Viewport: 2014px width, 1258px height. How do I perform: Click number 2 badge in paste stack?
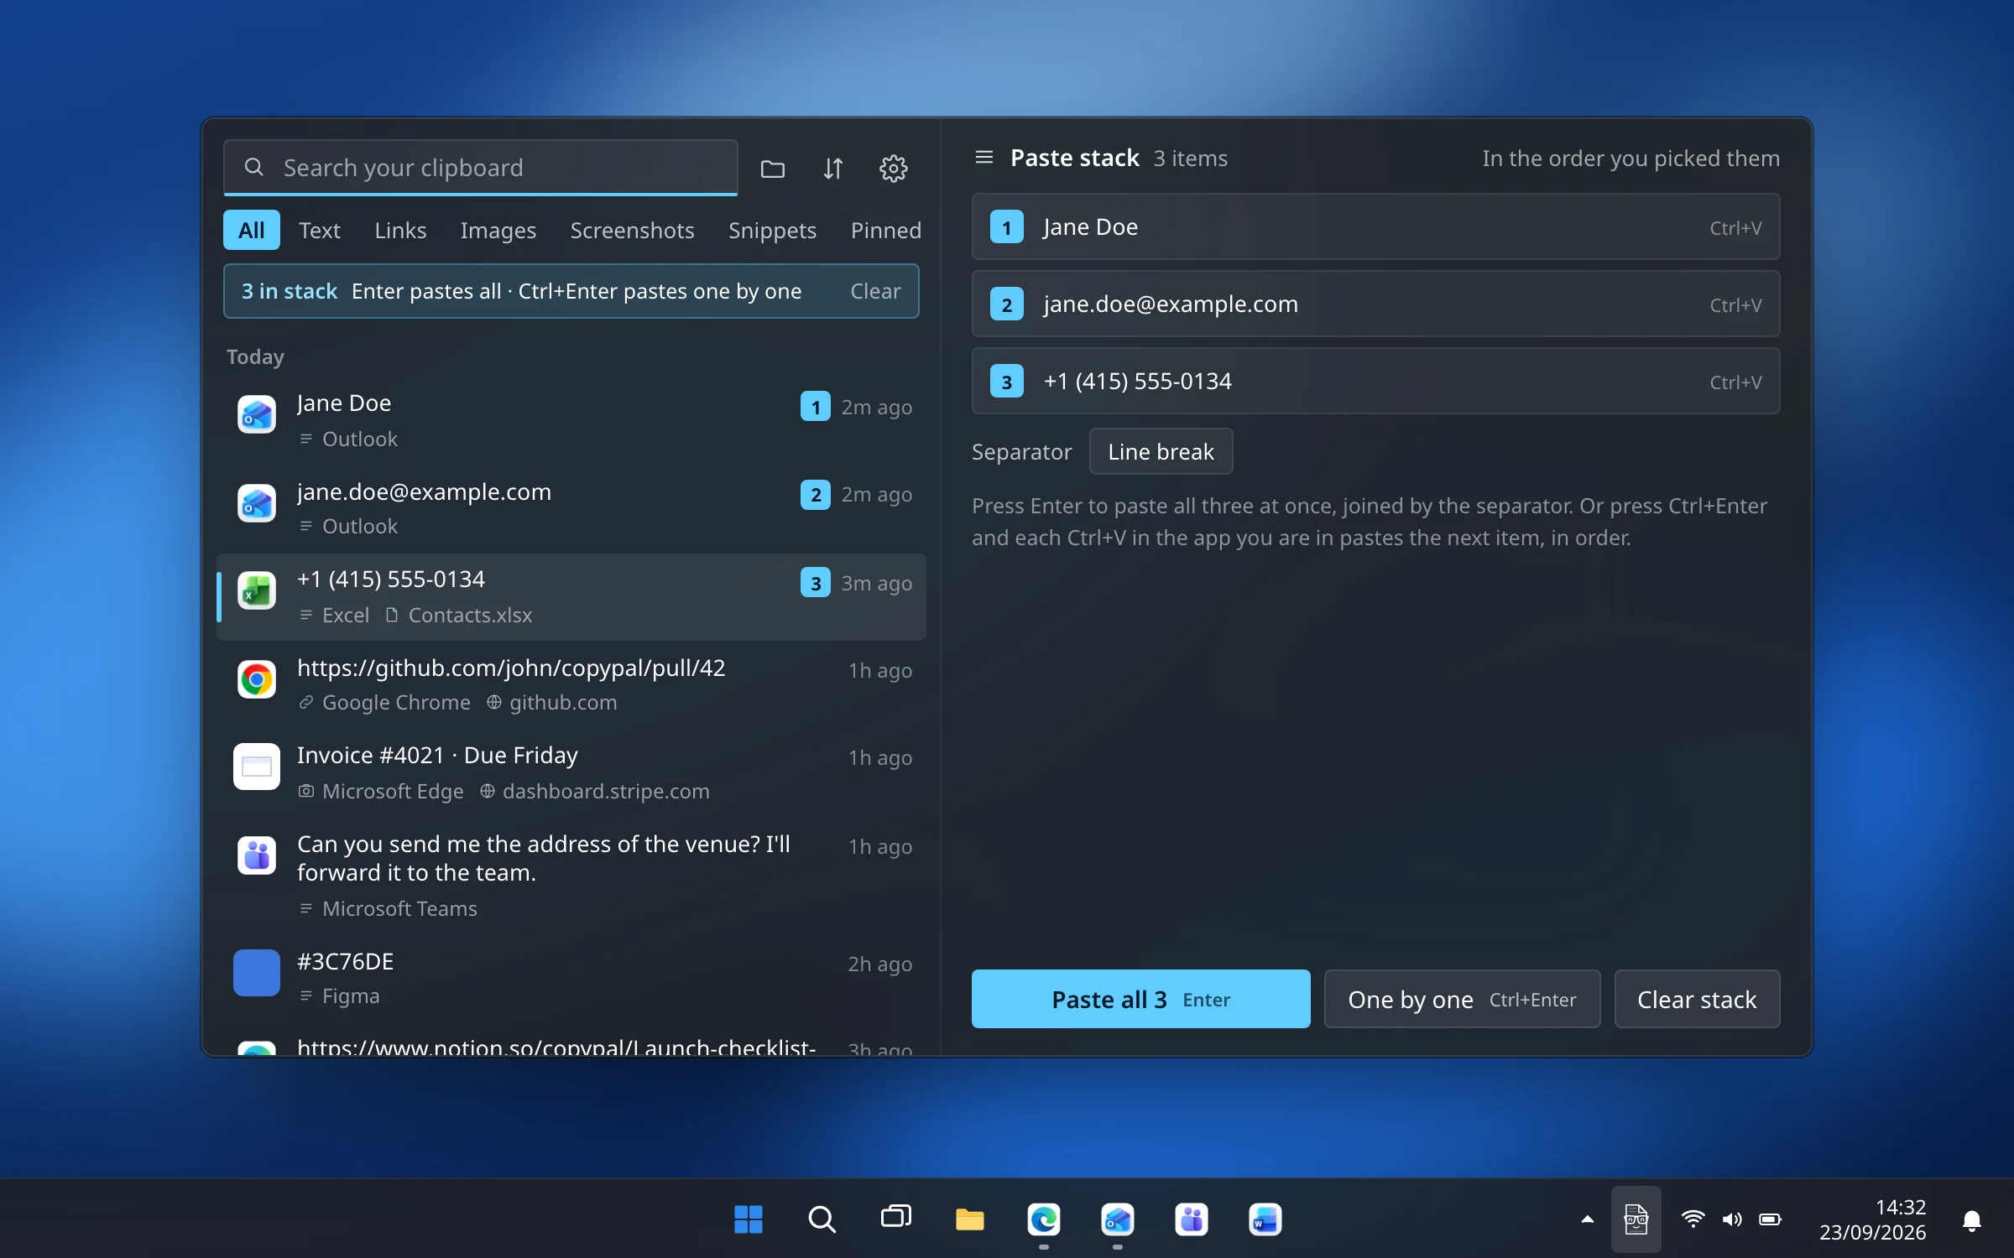[x=1006, y=304]
